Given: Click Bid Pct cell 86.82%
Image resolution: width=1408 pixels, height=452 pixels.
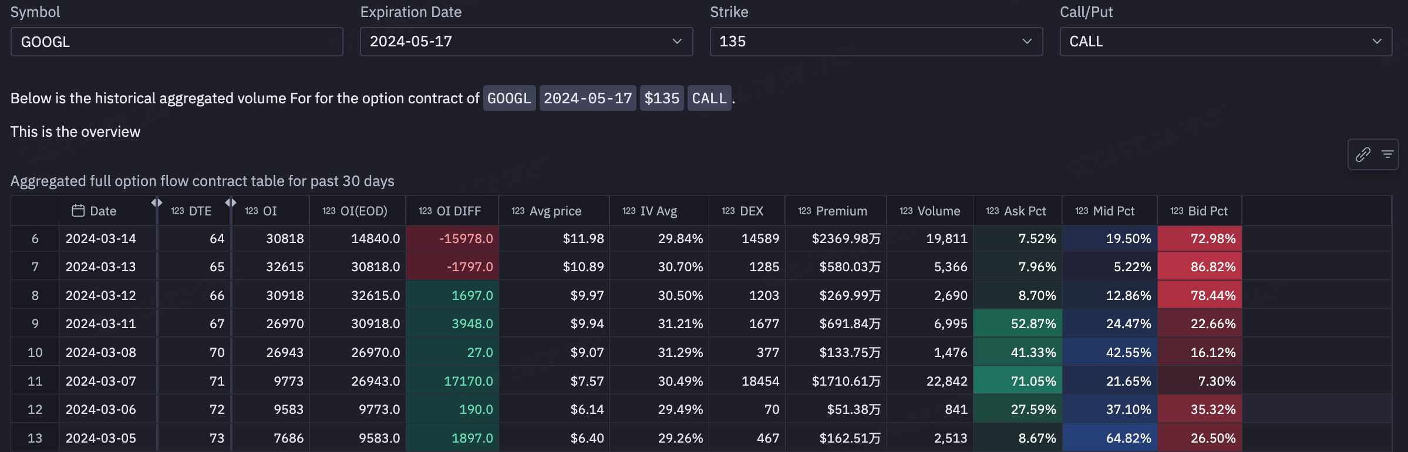Looking at the screenshot, I should [x=1200, y=267].
